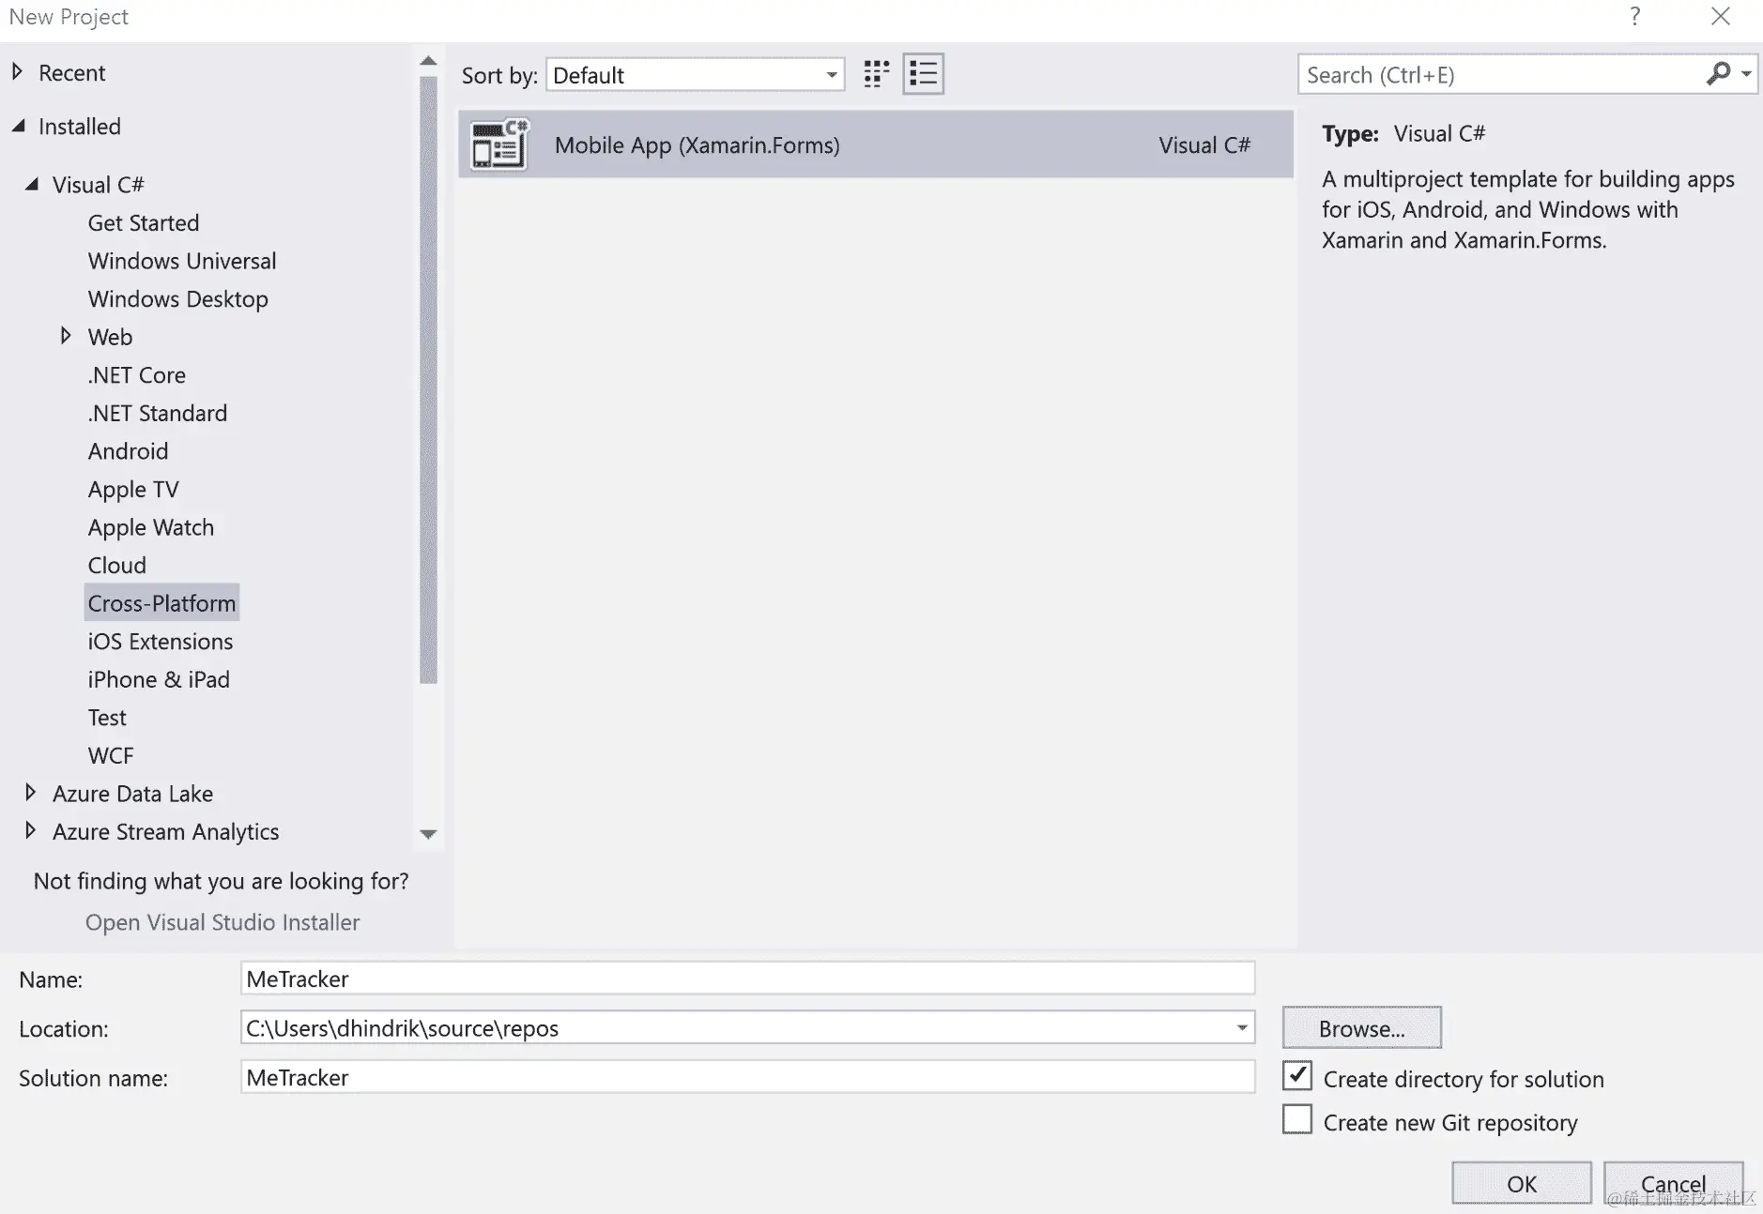Click the Name input field
This screenshot has height=1214, width=1763.
(x=747, y=979)
